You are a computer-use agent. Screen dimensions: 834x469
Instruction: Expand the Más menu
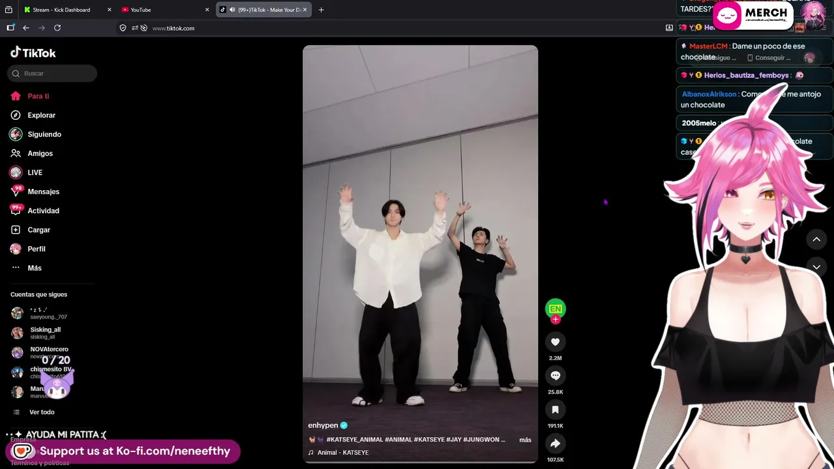click(35, 268)
